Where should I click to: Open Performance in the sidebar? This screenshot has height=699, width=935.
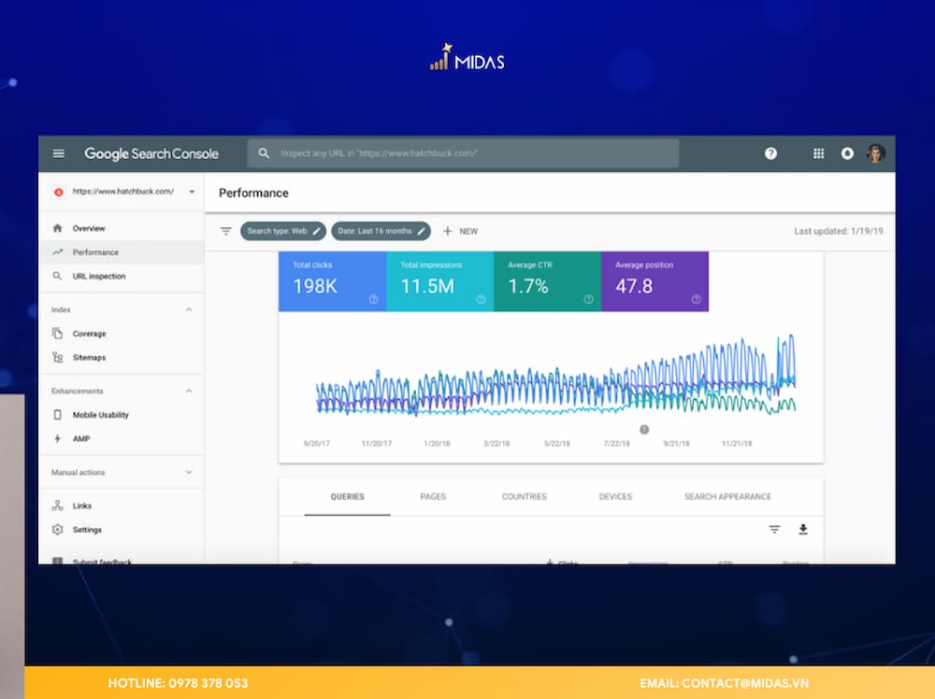coord(122,252)
